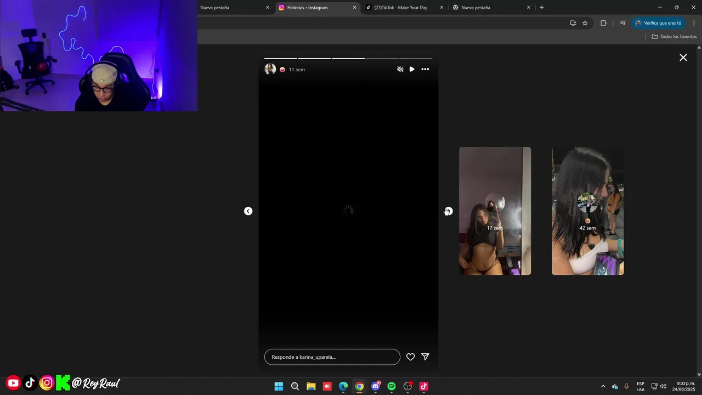The width and height of the screenshot is (702, 395).
Task: Jump to the fourth story progress segment
Action: pyautogui.click(x=382, y=58)
